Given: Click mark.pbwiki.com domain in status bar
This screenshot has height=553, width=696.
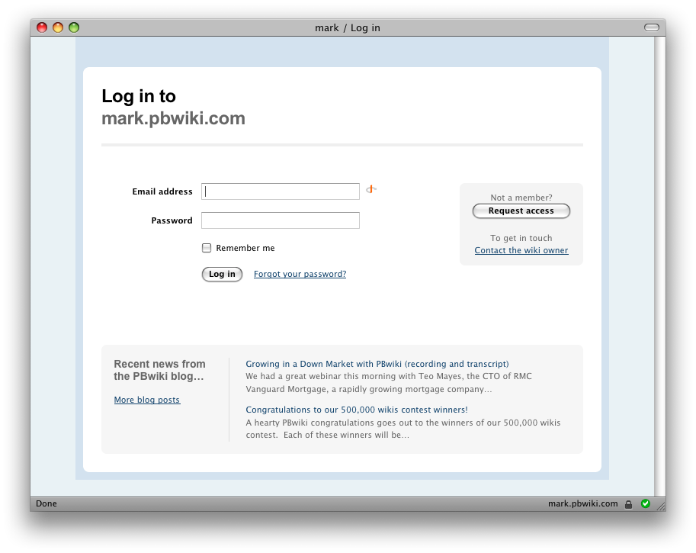Looking at the screenshot, I should pyautogui.click(x=582, y=503).
